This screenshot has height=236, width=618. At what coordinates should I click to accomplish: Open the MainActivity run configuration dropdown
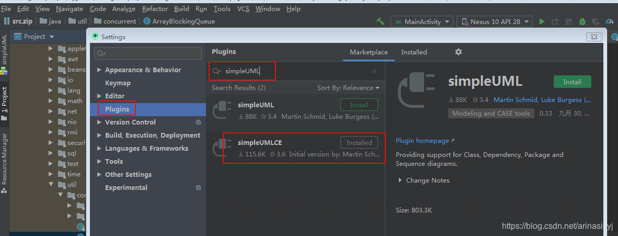[422, 21]
